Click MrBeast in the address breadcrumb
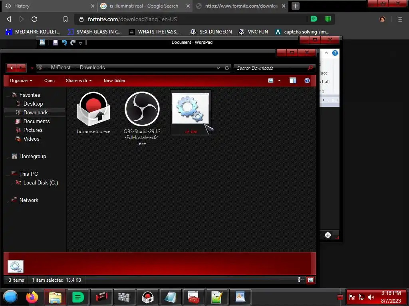The image size is (409, 306). pos(61,68)
